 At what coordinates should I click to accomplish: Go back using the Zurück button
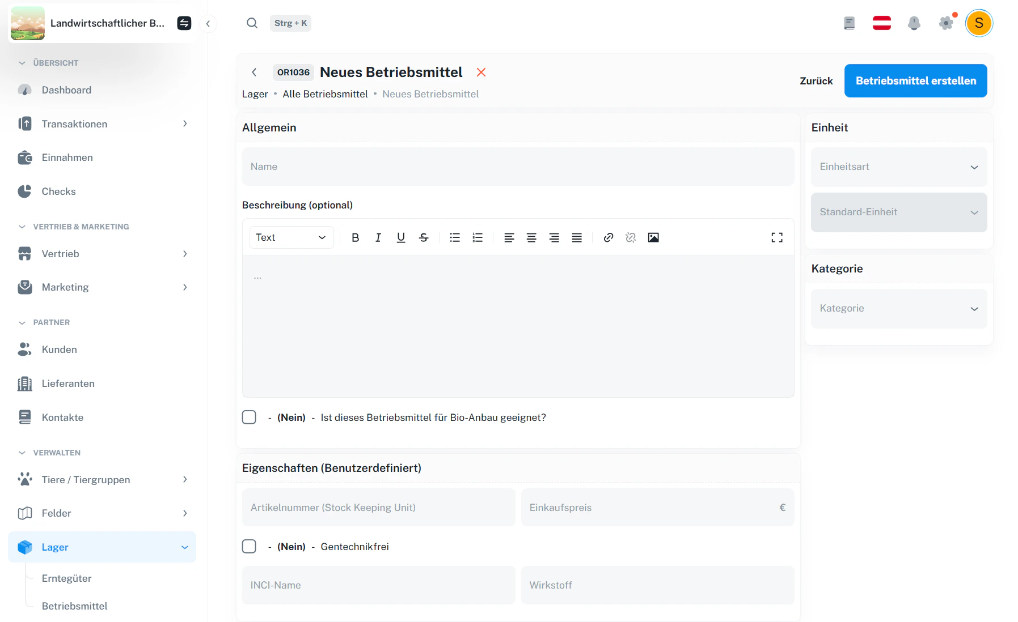point(816,80)
